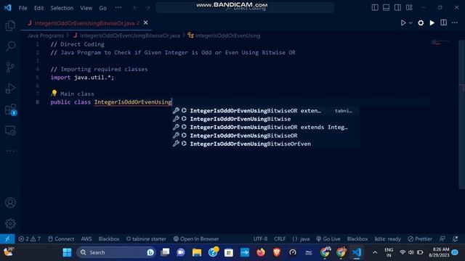
Task: Click the minimap preview
Action: (x=440, y=43)
